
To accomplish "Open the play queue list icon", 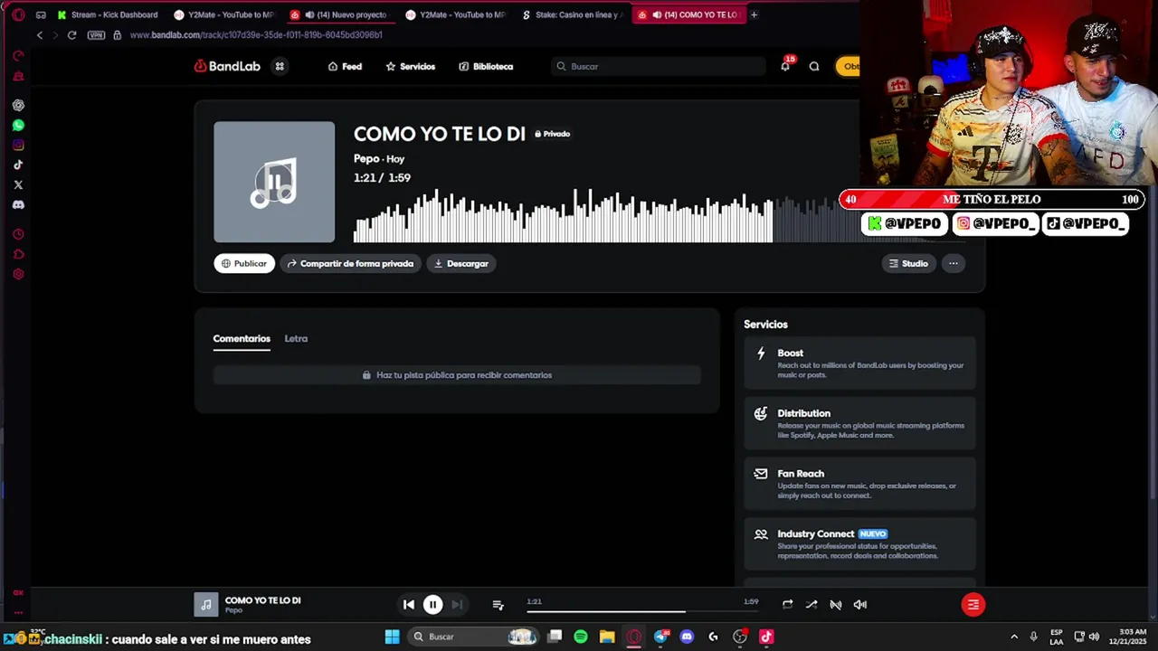I will click(x=498, y=605).
